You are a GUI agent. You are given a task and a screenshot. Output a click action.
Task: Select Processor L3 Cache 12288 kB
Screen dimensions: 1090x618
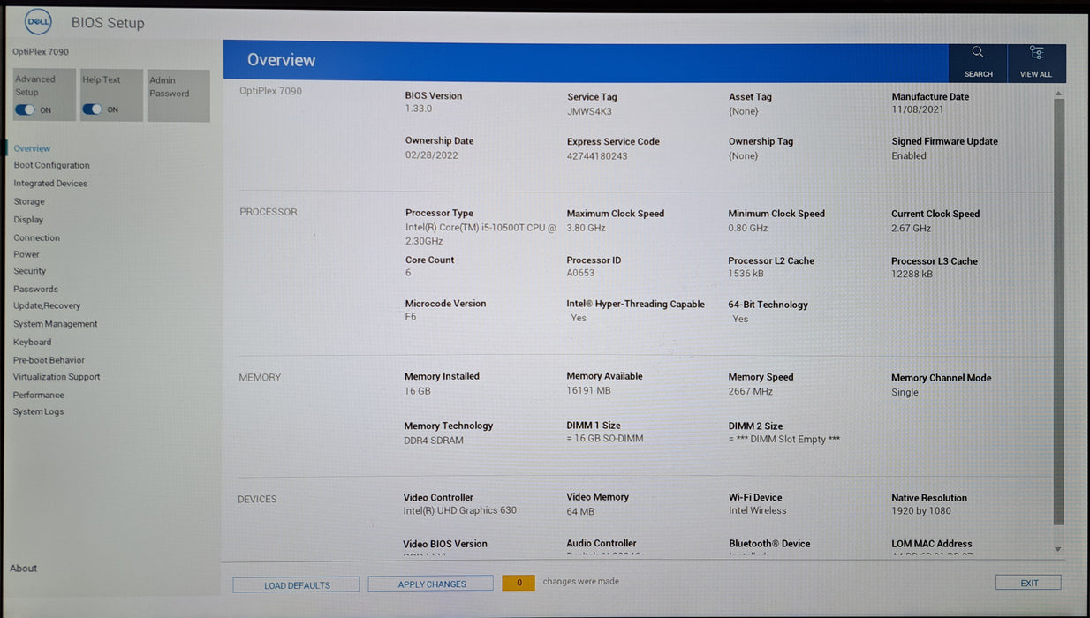click(912, 274)
